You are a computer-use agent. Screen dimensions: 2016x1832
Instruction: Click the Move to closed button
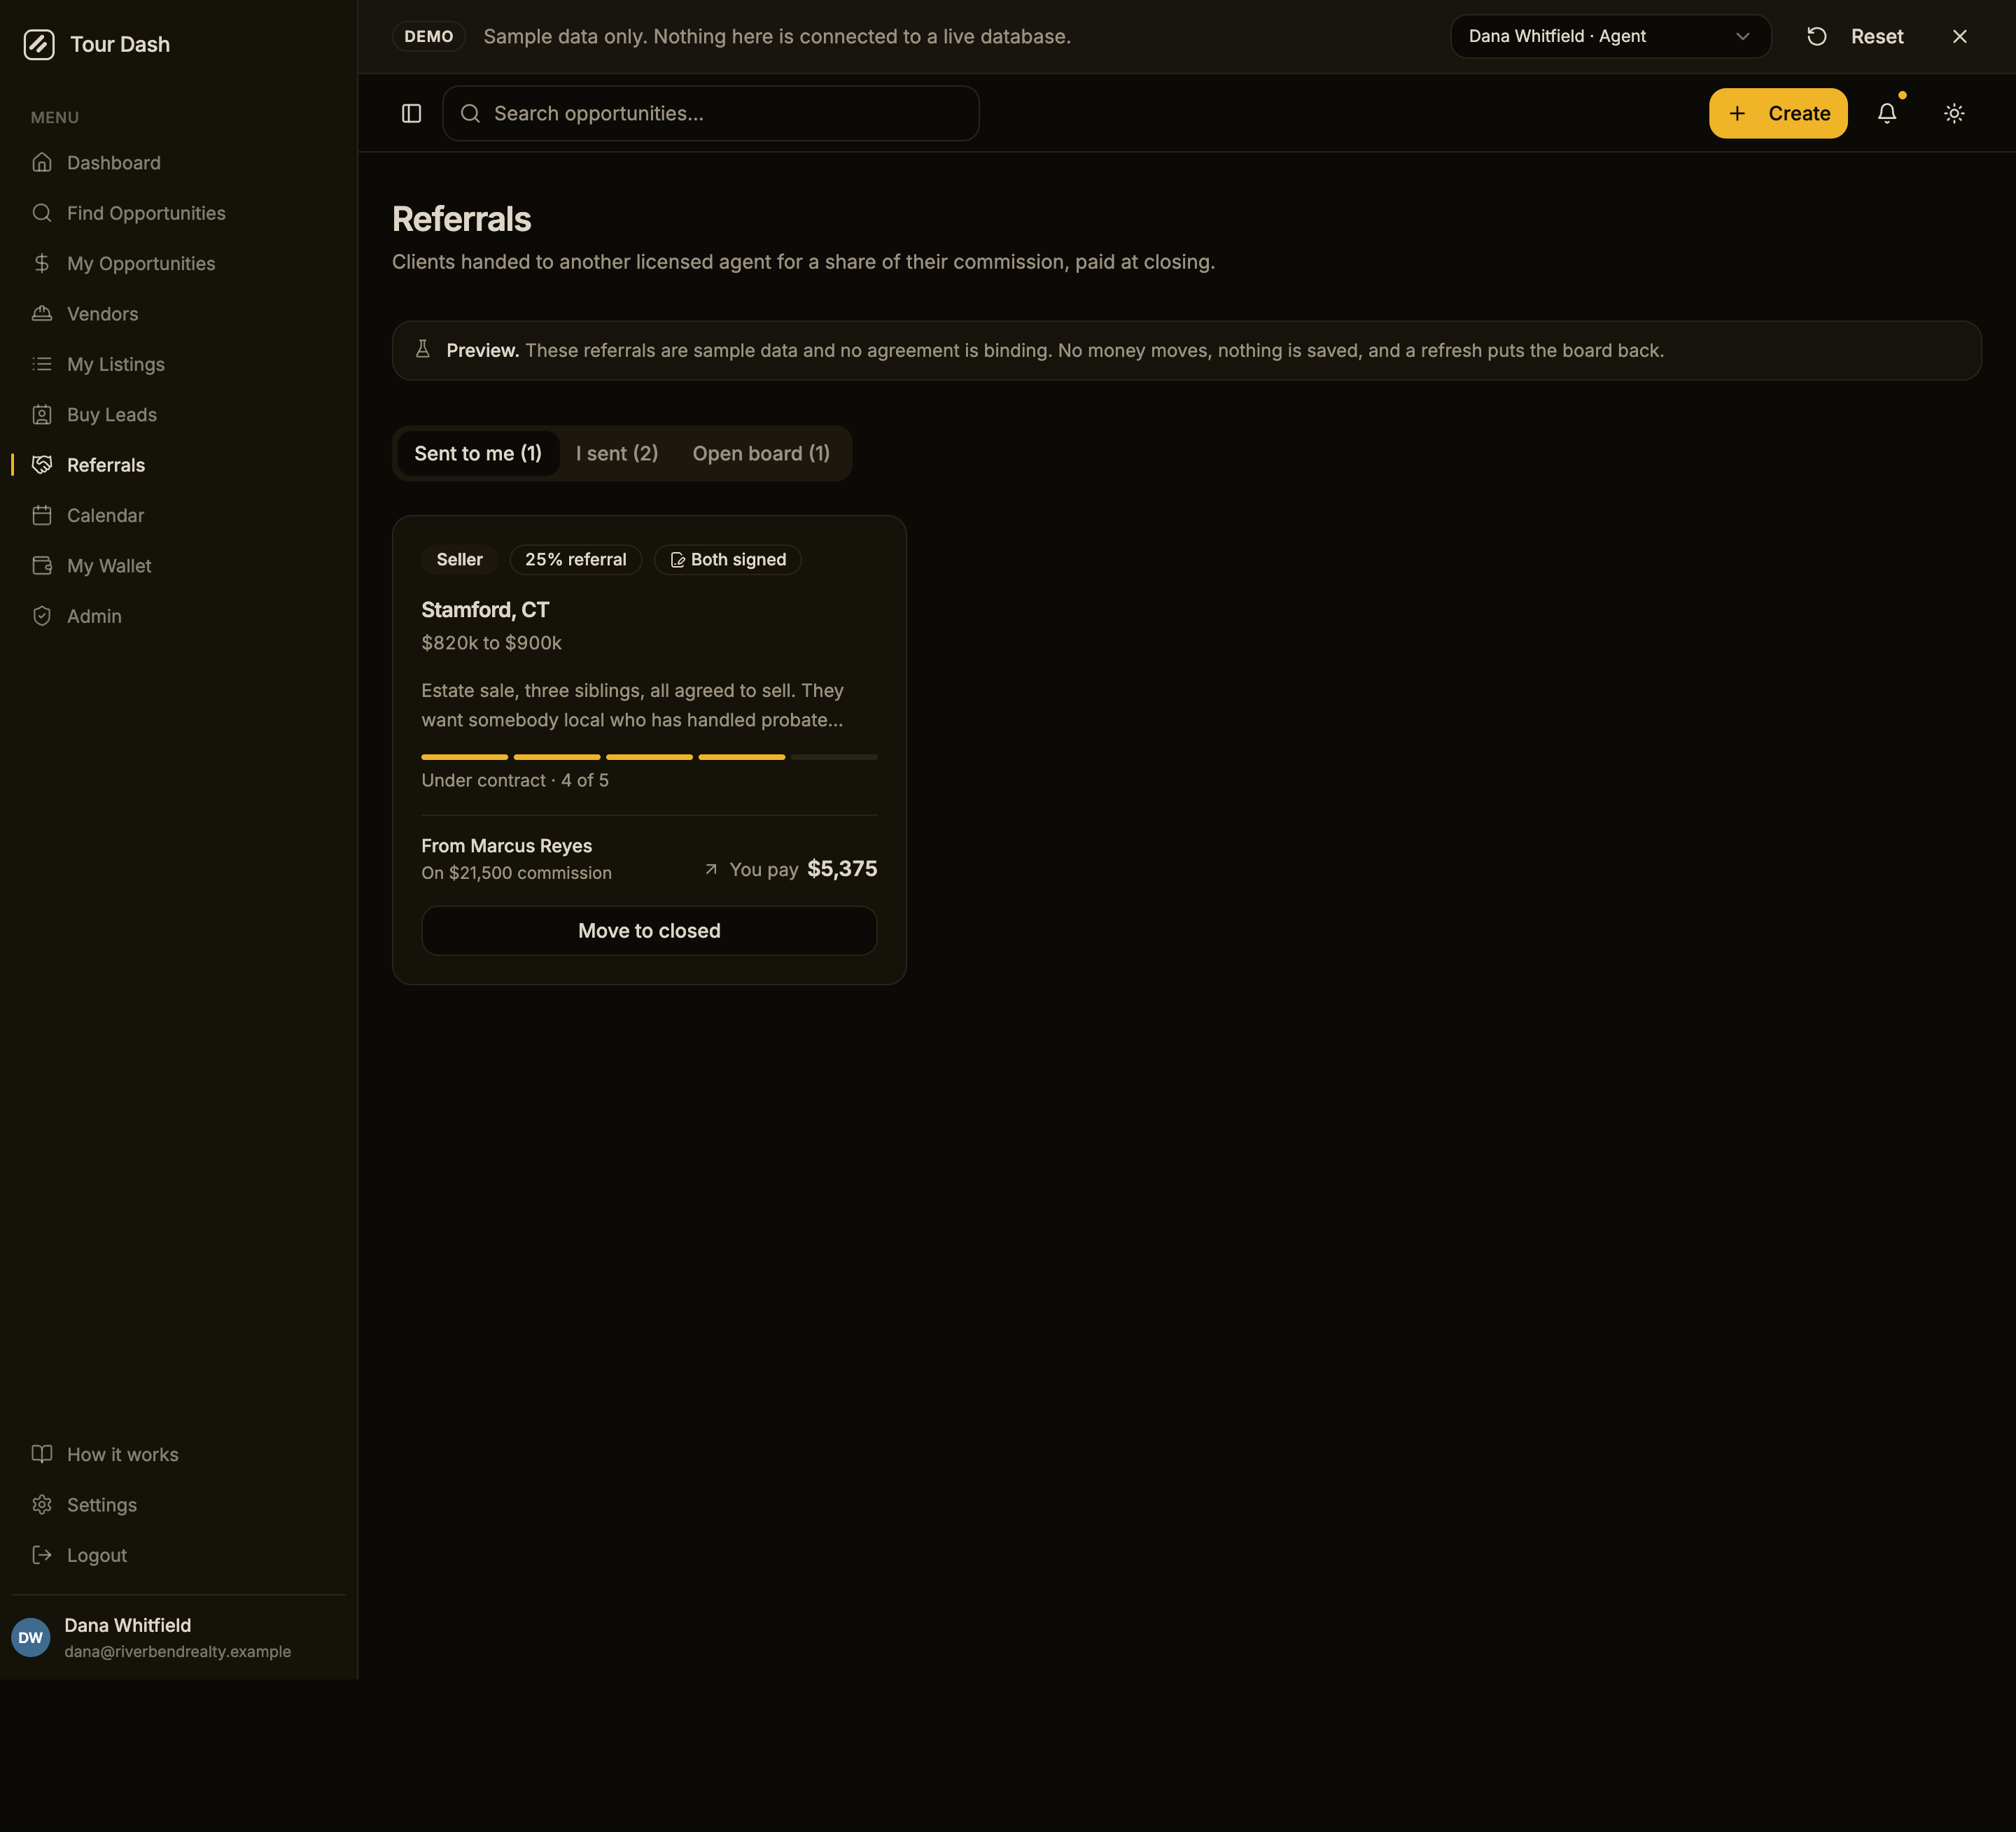[x=649, y=931]
